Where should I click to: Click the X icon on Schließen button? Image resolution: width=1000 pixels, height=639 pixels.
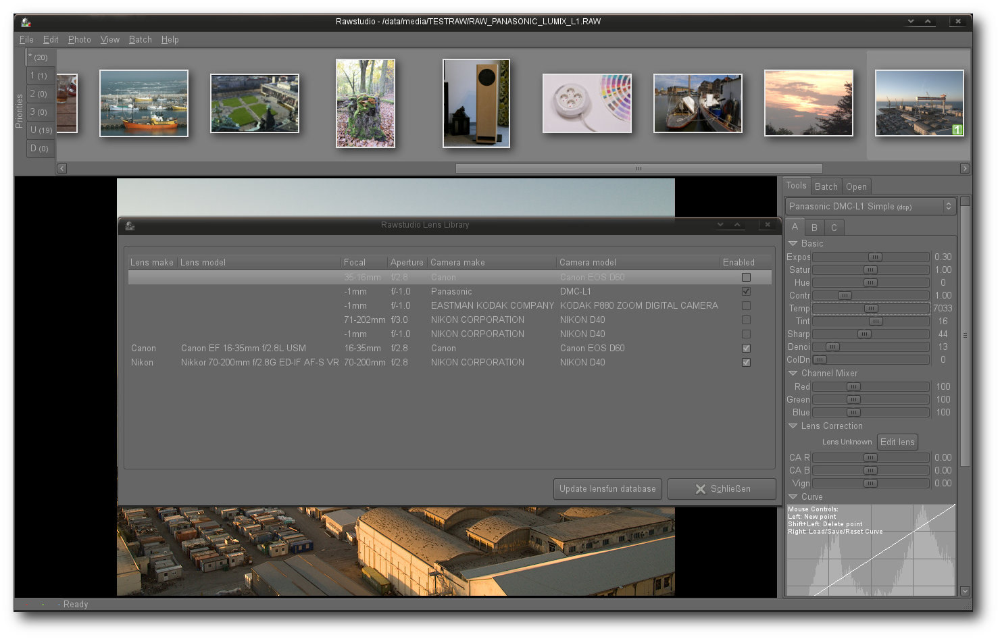click(x=701, y=489)
